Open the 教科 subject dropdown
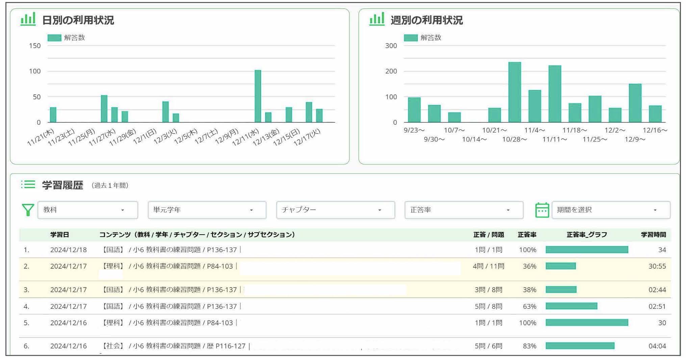Image resolution: width=686 pixels, height=358 pixels. (x=88, y=210)
